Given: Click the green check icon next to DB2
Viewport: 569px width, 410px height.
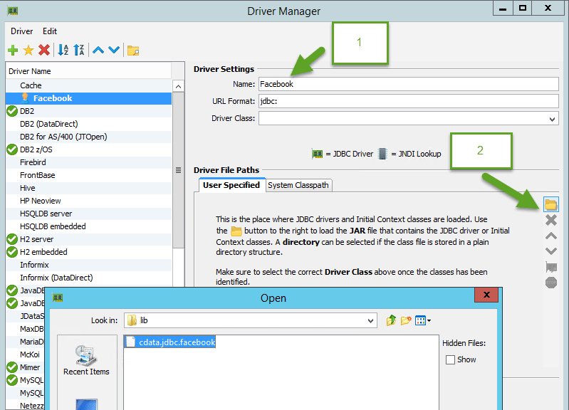Looking at the screenshot, I should tap(12, 111).
